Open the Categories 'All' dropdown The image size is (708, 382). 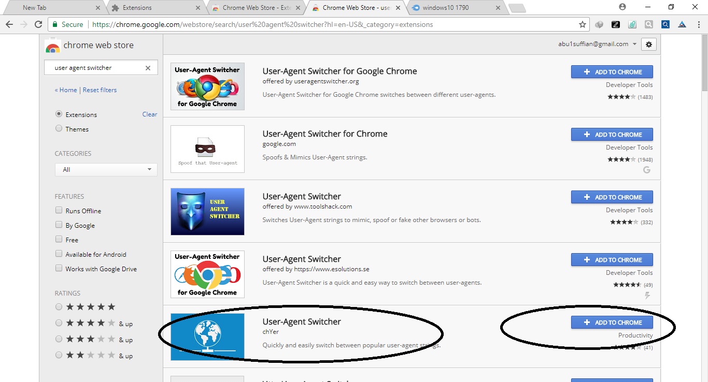tap(106, 169)
